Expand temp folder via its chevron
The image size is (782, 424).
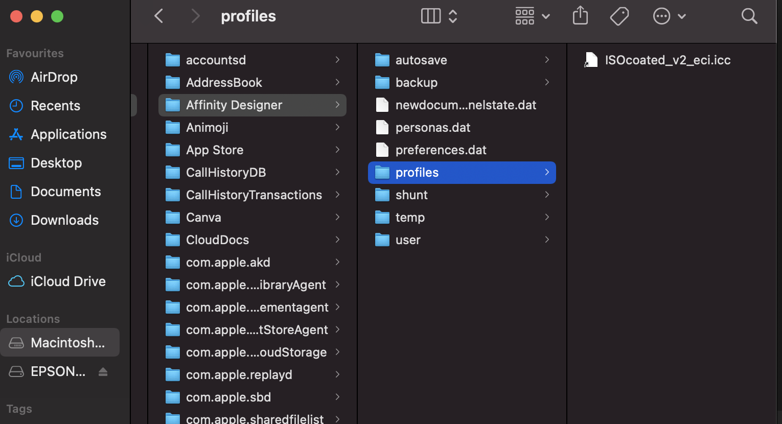tap(547, 217)
